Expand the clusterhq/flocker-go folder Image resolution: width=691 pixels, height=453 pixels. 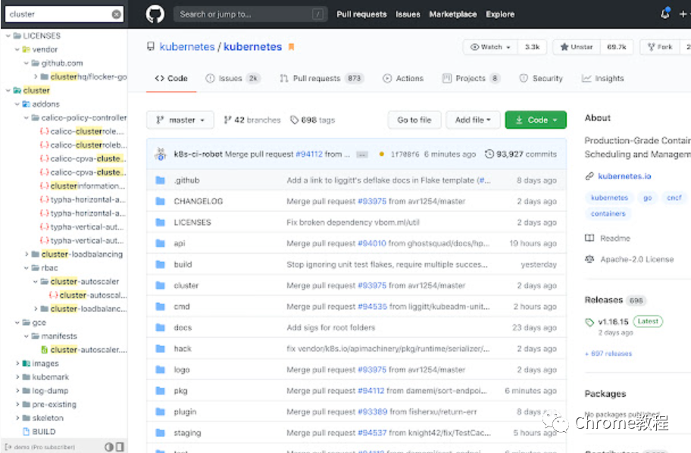tap(36, 77)
